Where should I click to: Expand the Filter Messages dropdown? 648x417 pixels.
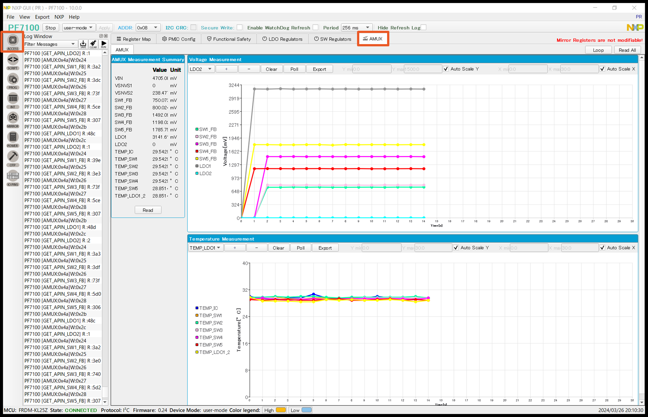tap(50, 44)
